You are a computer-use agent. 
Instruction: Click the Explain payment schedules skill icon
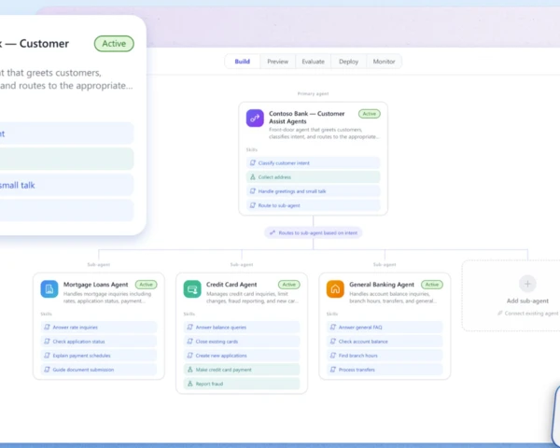tap(47, 356)
